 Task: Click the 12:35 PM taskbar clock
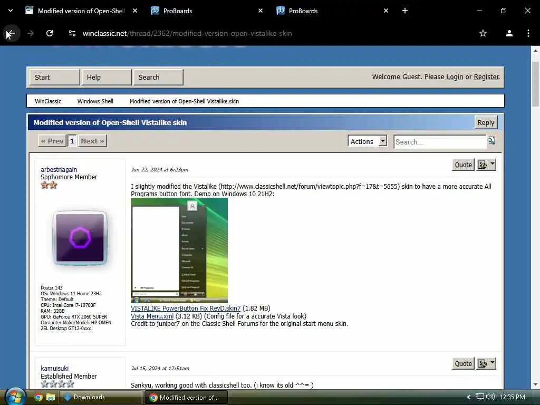tap(513, 397)
